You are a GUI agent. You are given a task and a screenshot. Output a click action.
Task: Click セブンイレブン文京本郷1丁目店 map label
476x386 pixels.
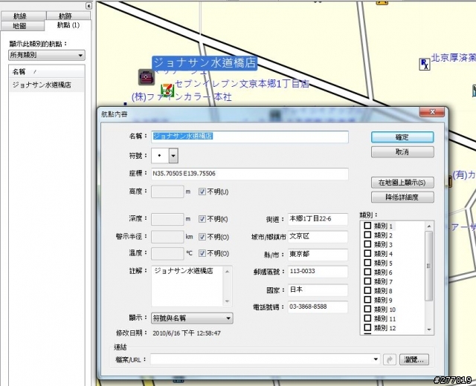point(242,84)
